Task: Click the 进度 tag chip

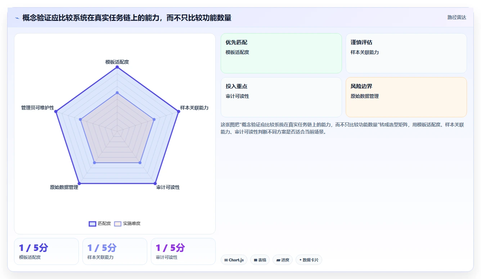Action: click(283, 260)
